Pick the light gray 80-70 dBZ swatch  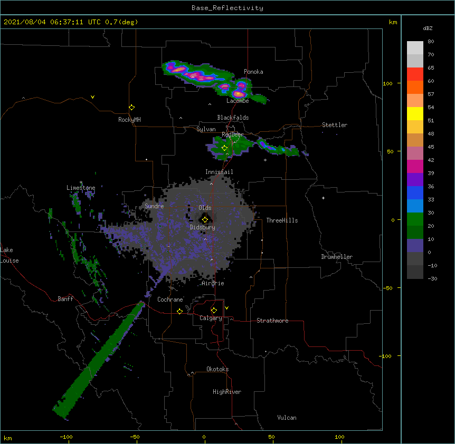(x=415, y=48)
